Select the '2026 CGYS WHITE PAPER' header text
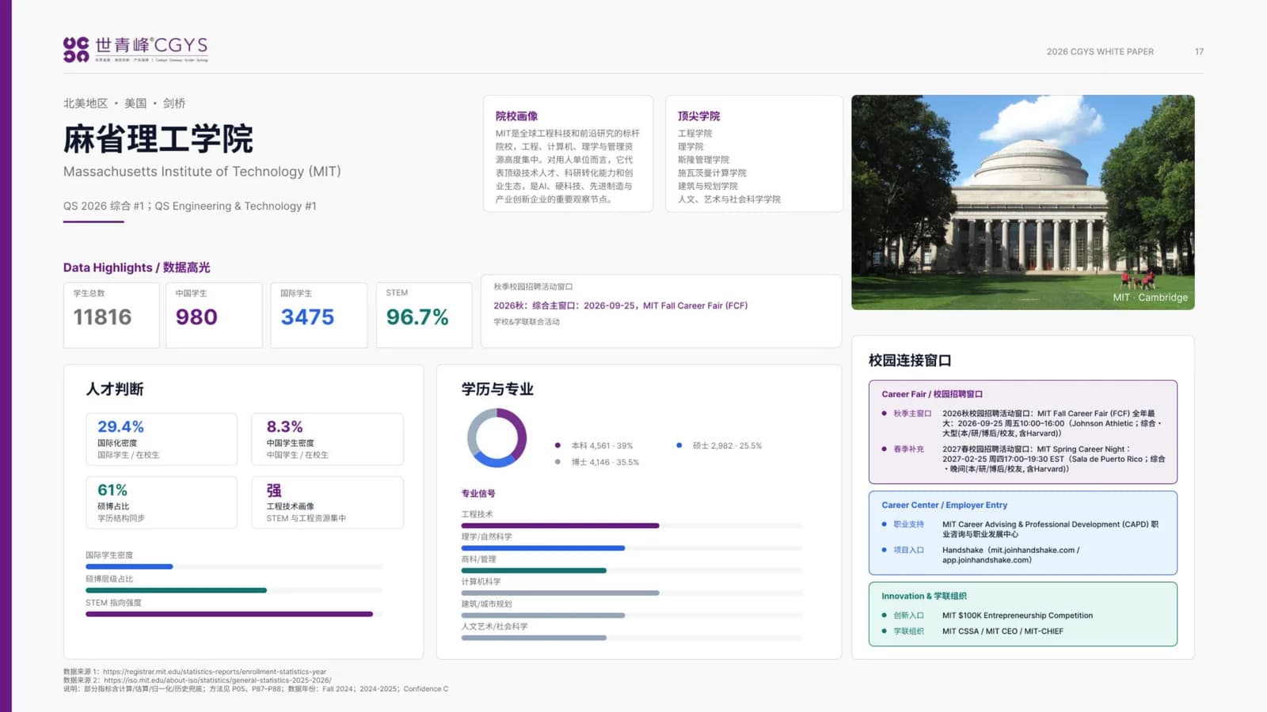Image resolution: width=1267 pixels, height=712 pixels. (x=1100, y=51)
